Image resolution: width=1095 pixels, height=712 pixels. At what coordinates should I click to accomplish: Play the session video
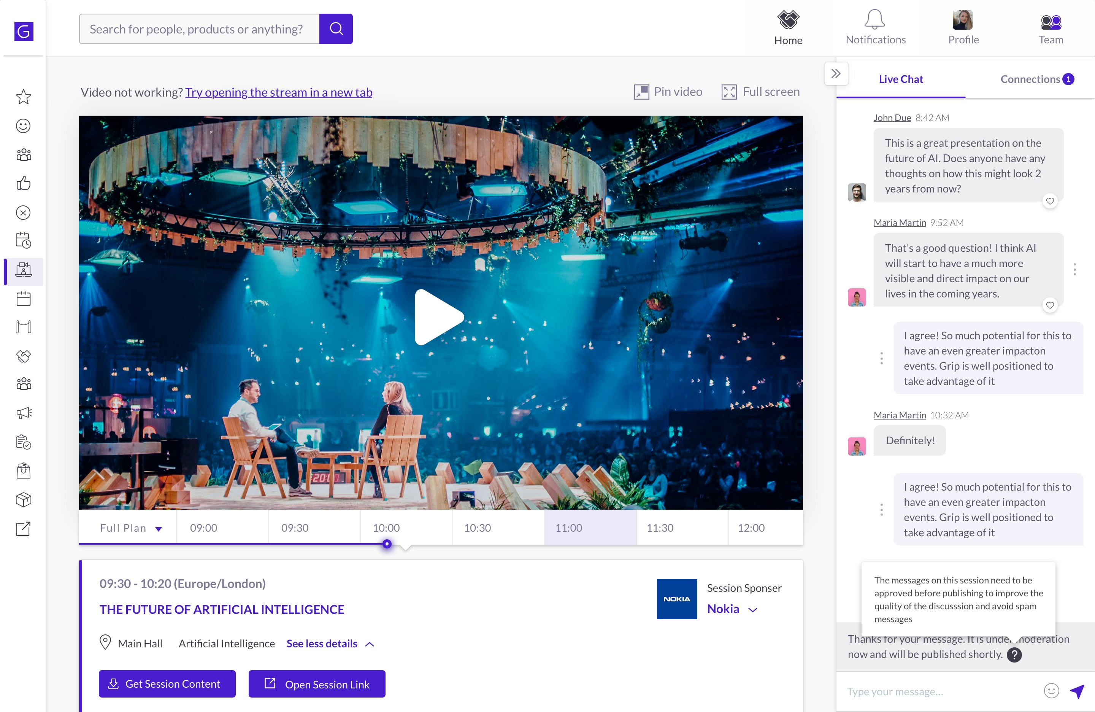coord(438,317)
